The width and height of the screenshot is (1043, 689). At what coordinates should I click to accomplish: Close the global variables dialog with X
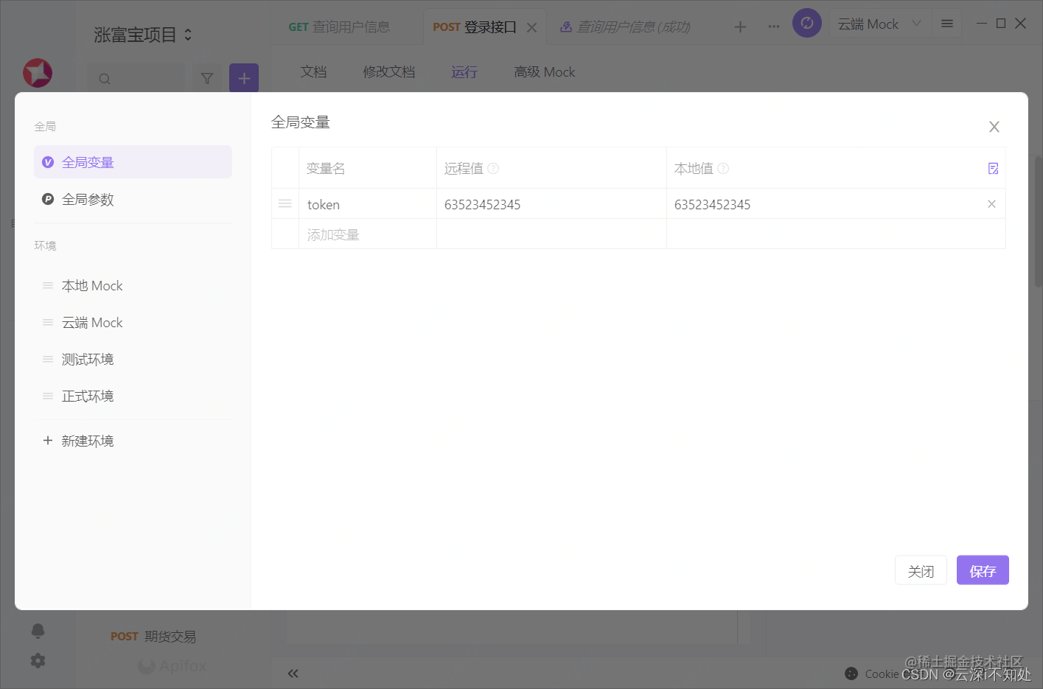994,127
